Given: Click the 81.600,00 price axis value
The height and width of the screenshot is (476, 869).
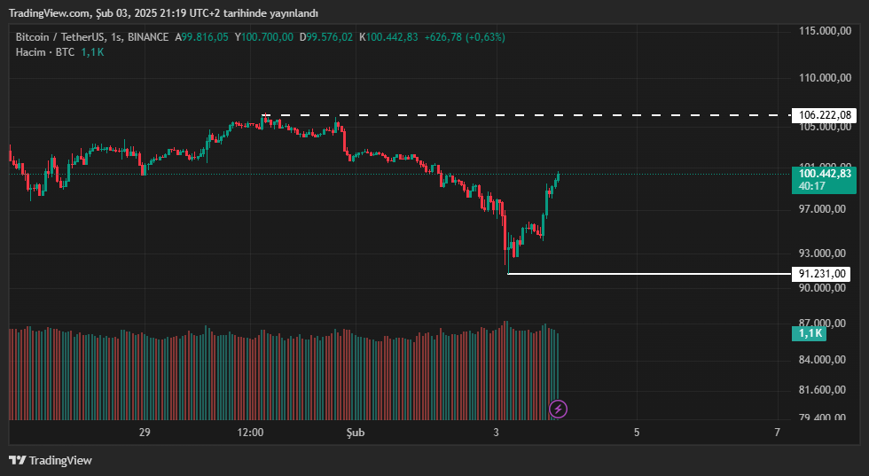Looking at the screenshot, I should tap(823, 390).
